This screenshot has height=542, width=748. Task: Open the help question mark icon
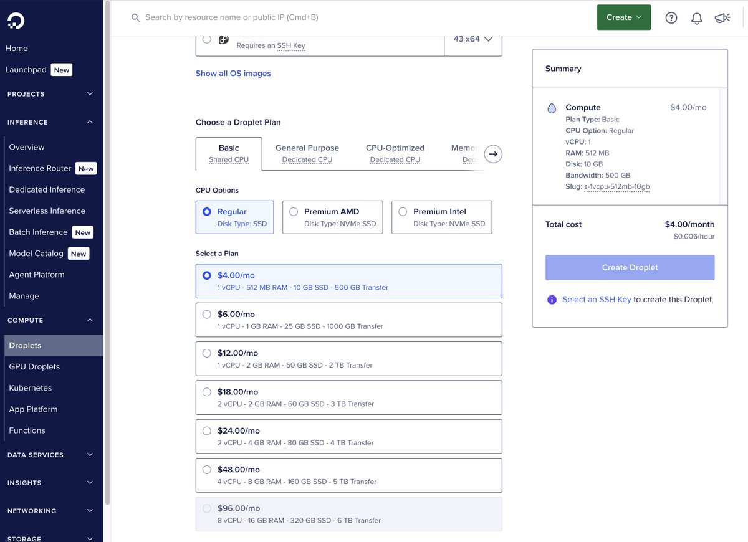click(x=671, y=18)
